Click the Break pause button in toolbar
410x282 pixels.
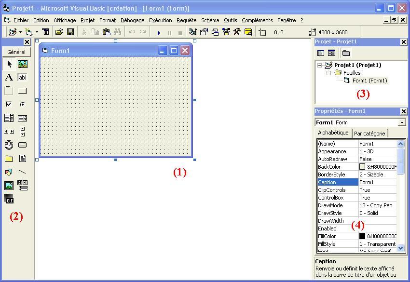pos(170,33)
